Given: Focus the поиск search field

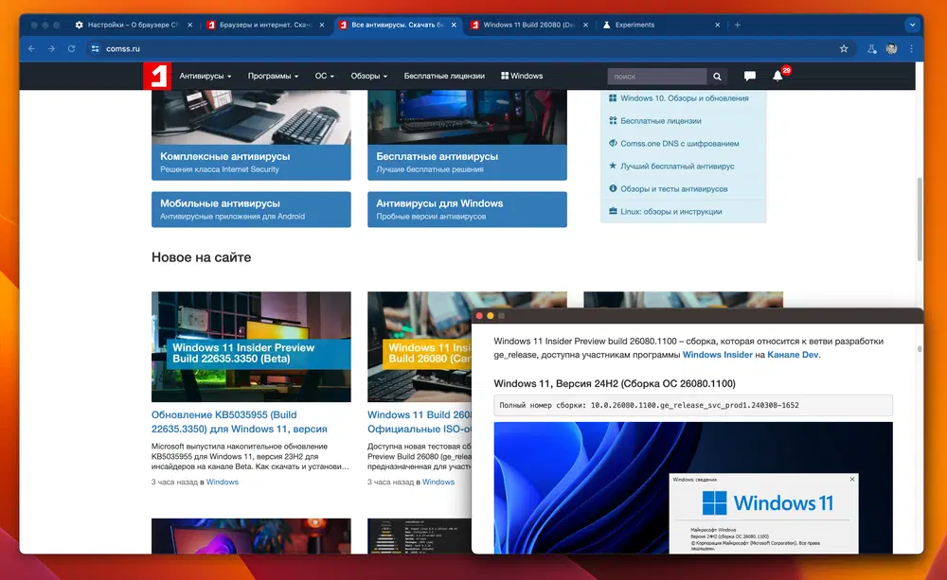Looking at the screenshot, I should pos(656,77).
